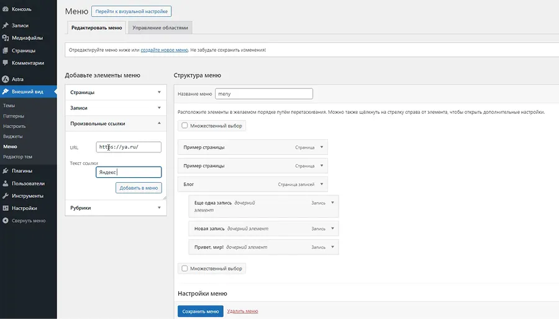Expand second Пример страницы item settings

click(322, 165)
